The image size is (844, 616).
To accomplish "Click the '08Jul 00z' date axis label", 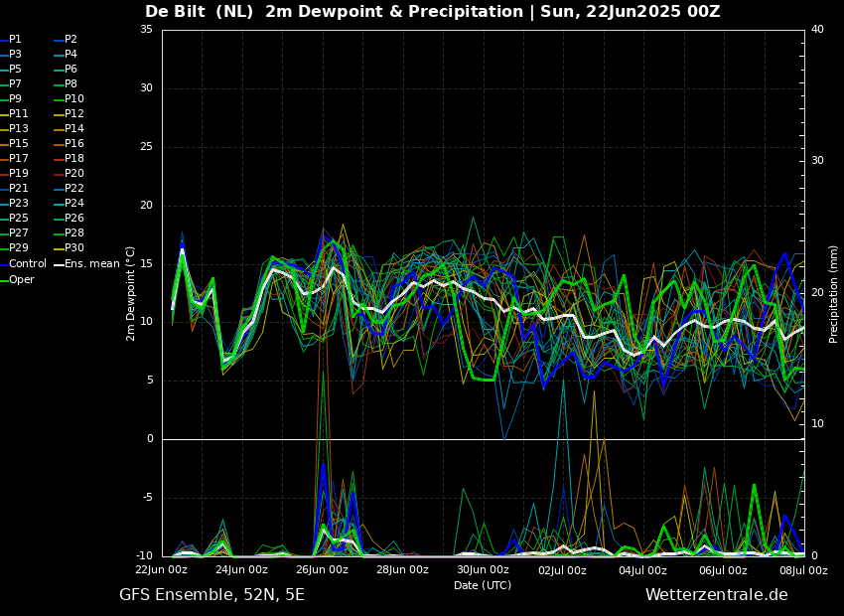I will pos(803,570).
